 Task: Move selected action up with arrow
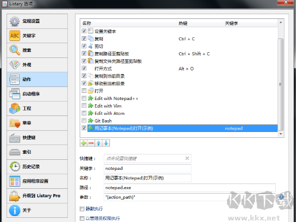click(99, 143)
